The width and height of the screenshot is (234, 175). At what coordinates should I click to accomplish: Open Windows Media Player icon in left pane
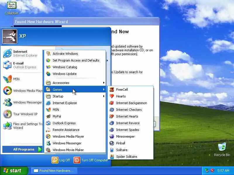pyautogui.click(x=7, y=90)
